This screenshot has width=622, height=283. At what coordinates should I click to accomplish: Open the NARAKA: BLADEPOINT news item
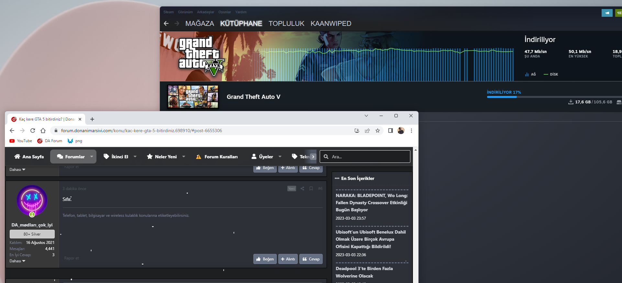(372, 203)
